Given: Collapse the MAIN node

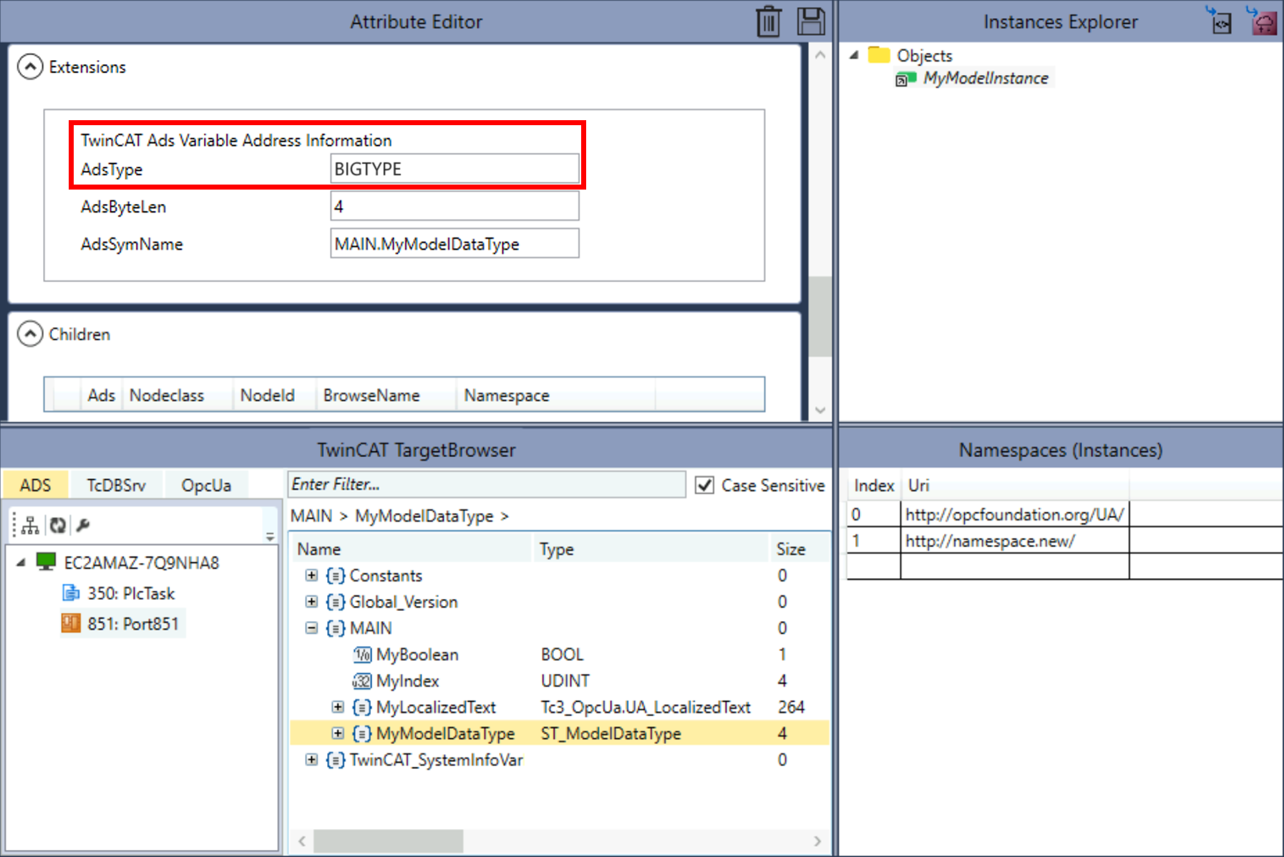Looking at the screenshot, I should point(311,628).
